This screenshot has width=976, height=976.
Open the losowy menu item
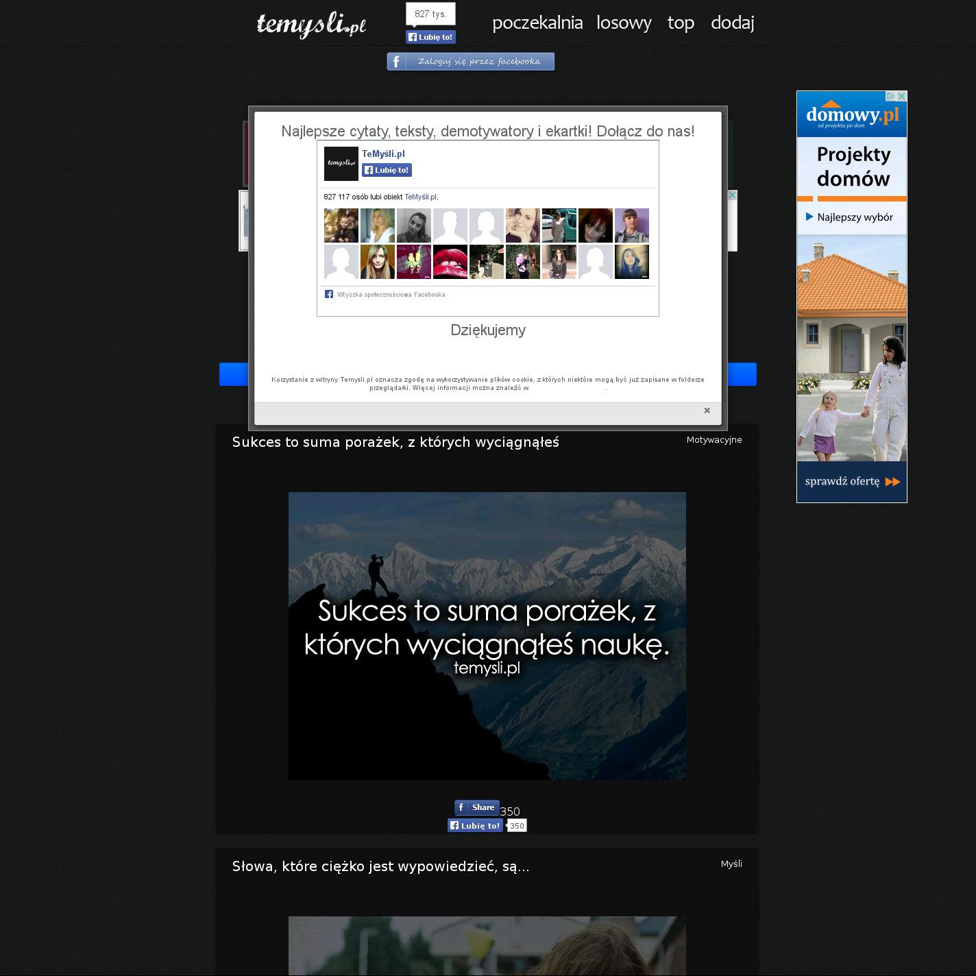pos(624,23)
